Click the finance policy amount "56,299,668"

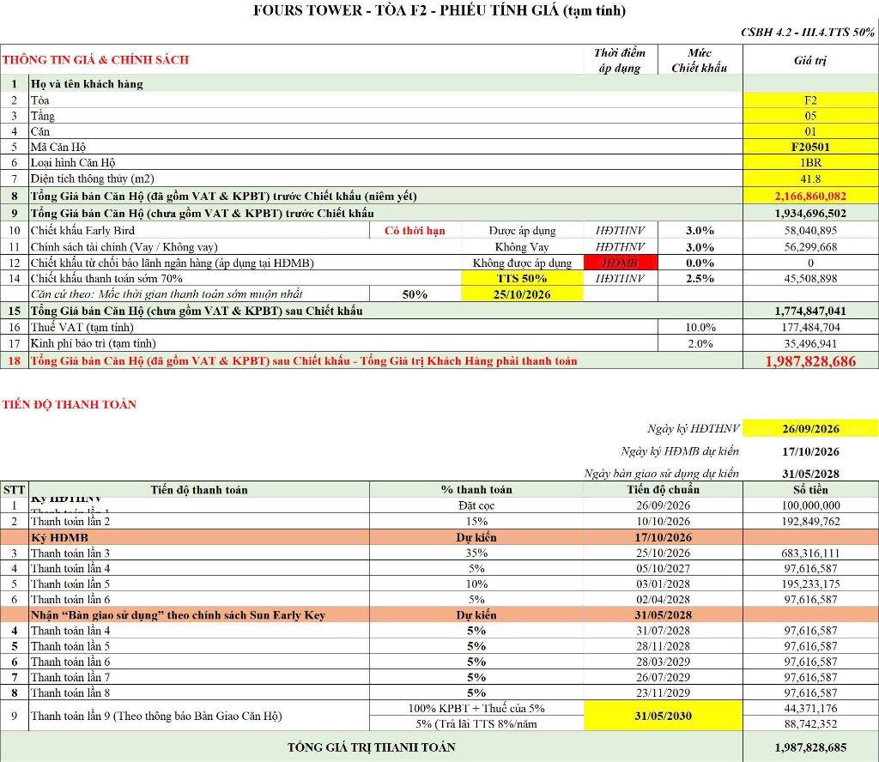810,247
